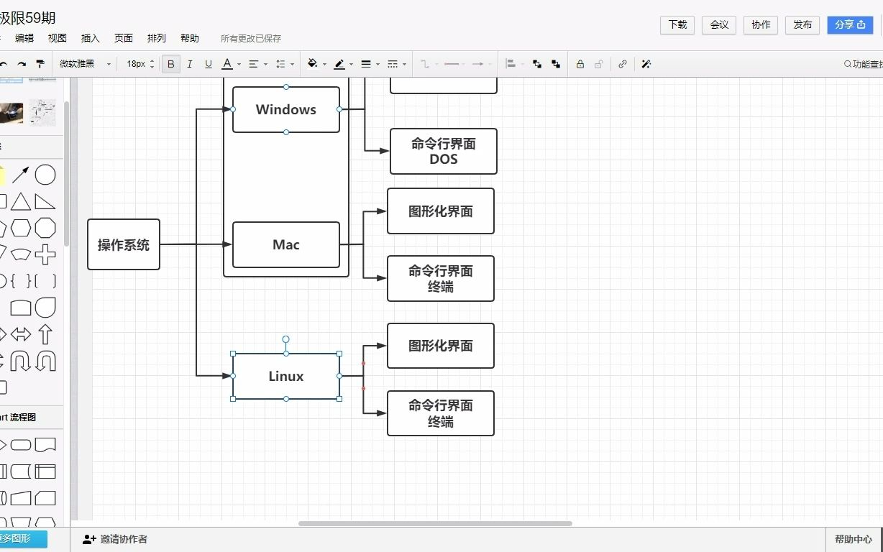This screenshot has width=883, height=552.
Task: Insert a hyperlink using the link icon
Action: [x=622, y=64]
